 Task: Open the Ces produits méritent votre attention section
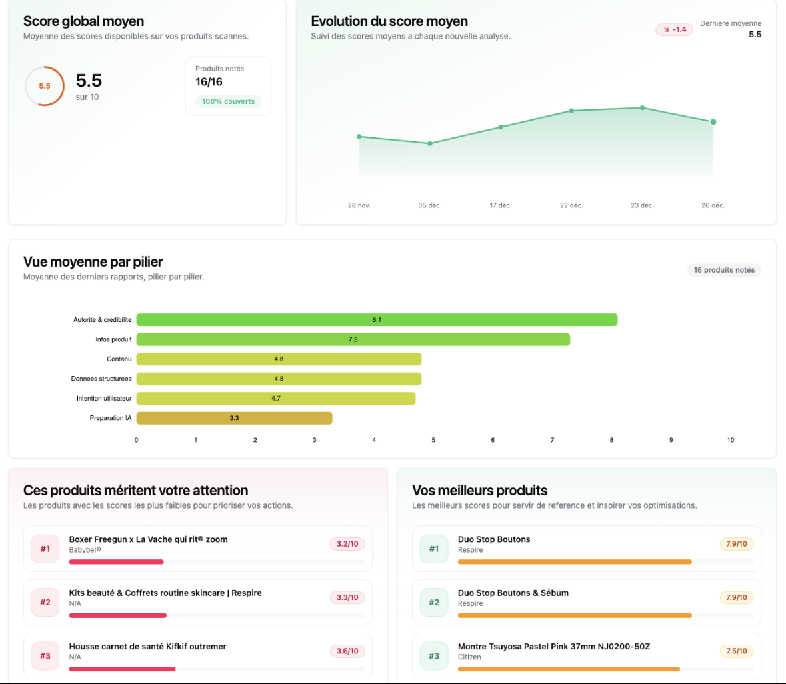pyautogui.click(x=135, y=490)
